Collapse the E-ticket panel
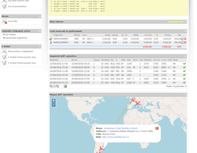Image resolution: width=197 pixels, height=153 pixels. (x=40, y=46)
